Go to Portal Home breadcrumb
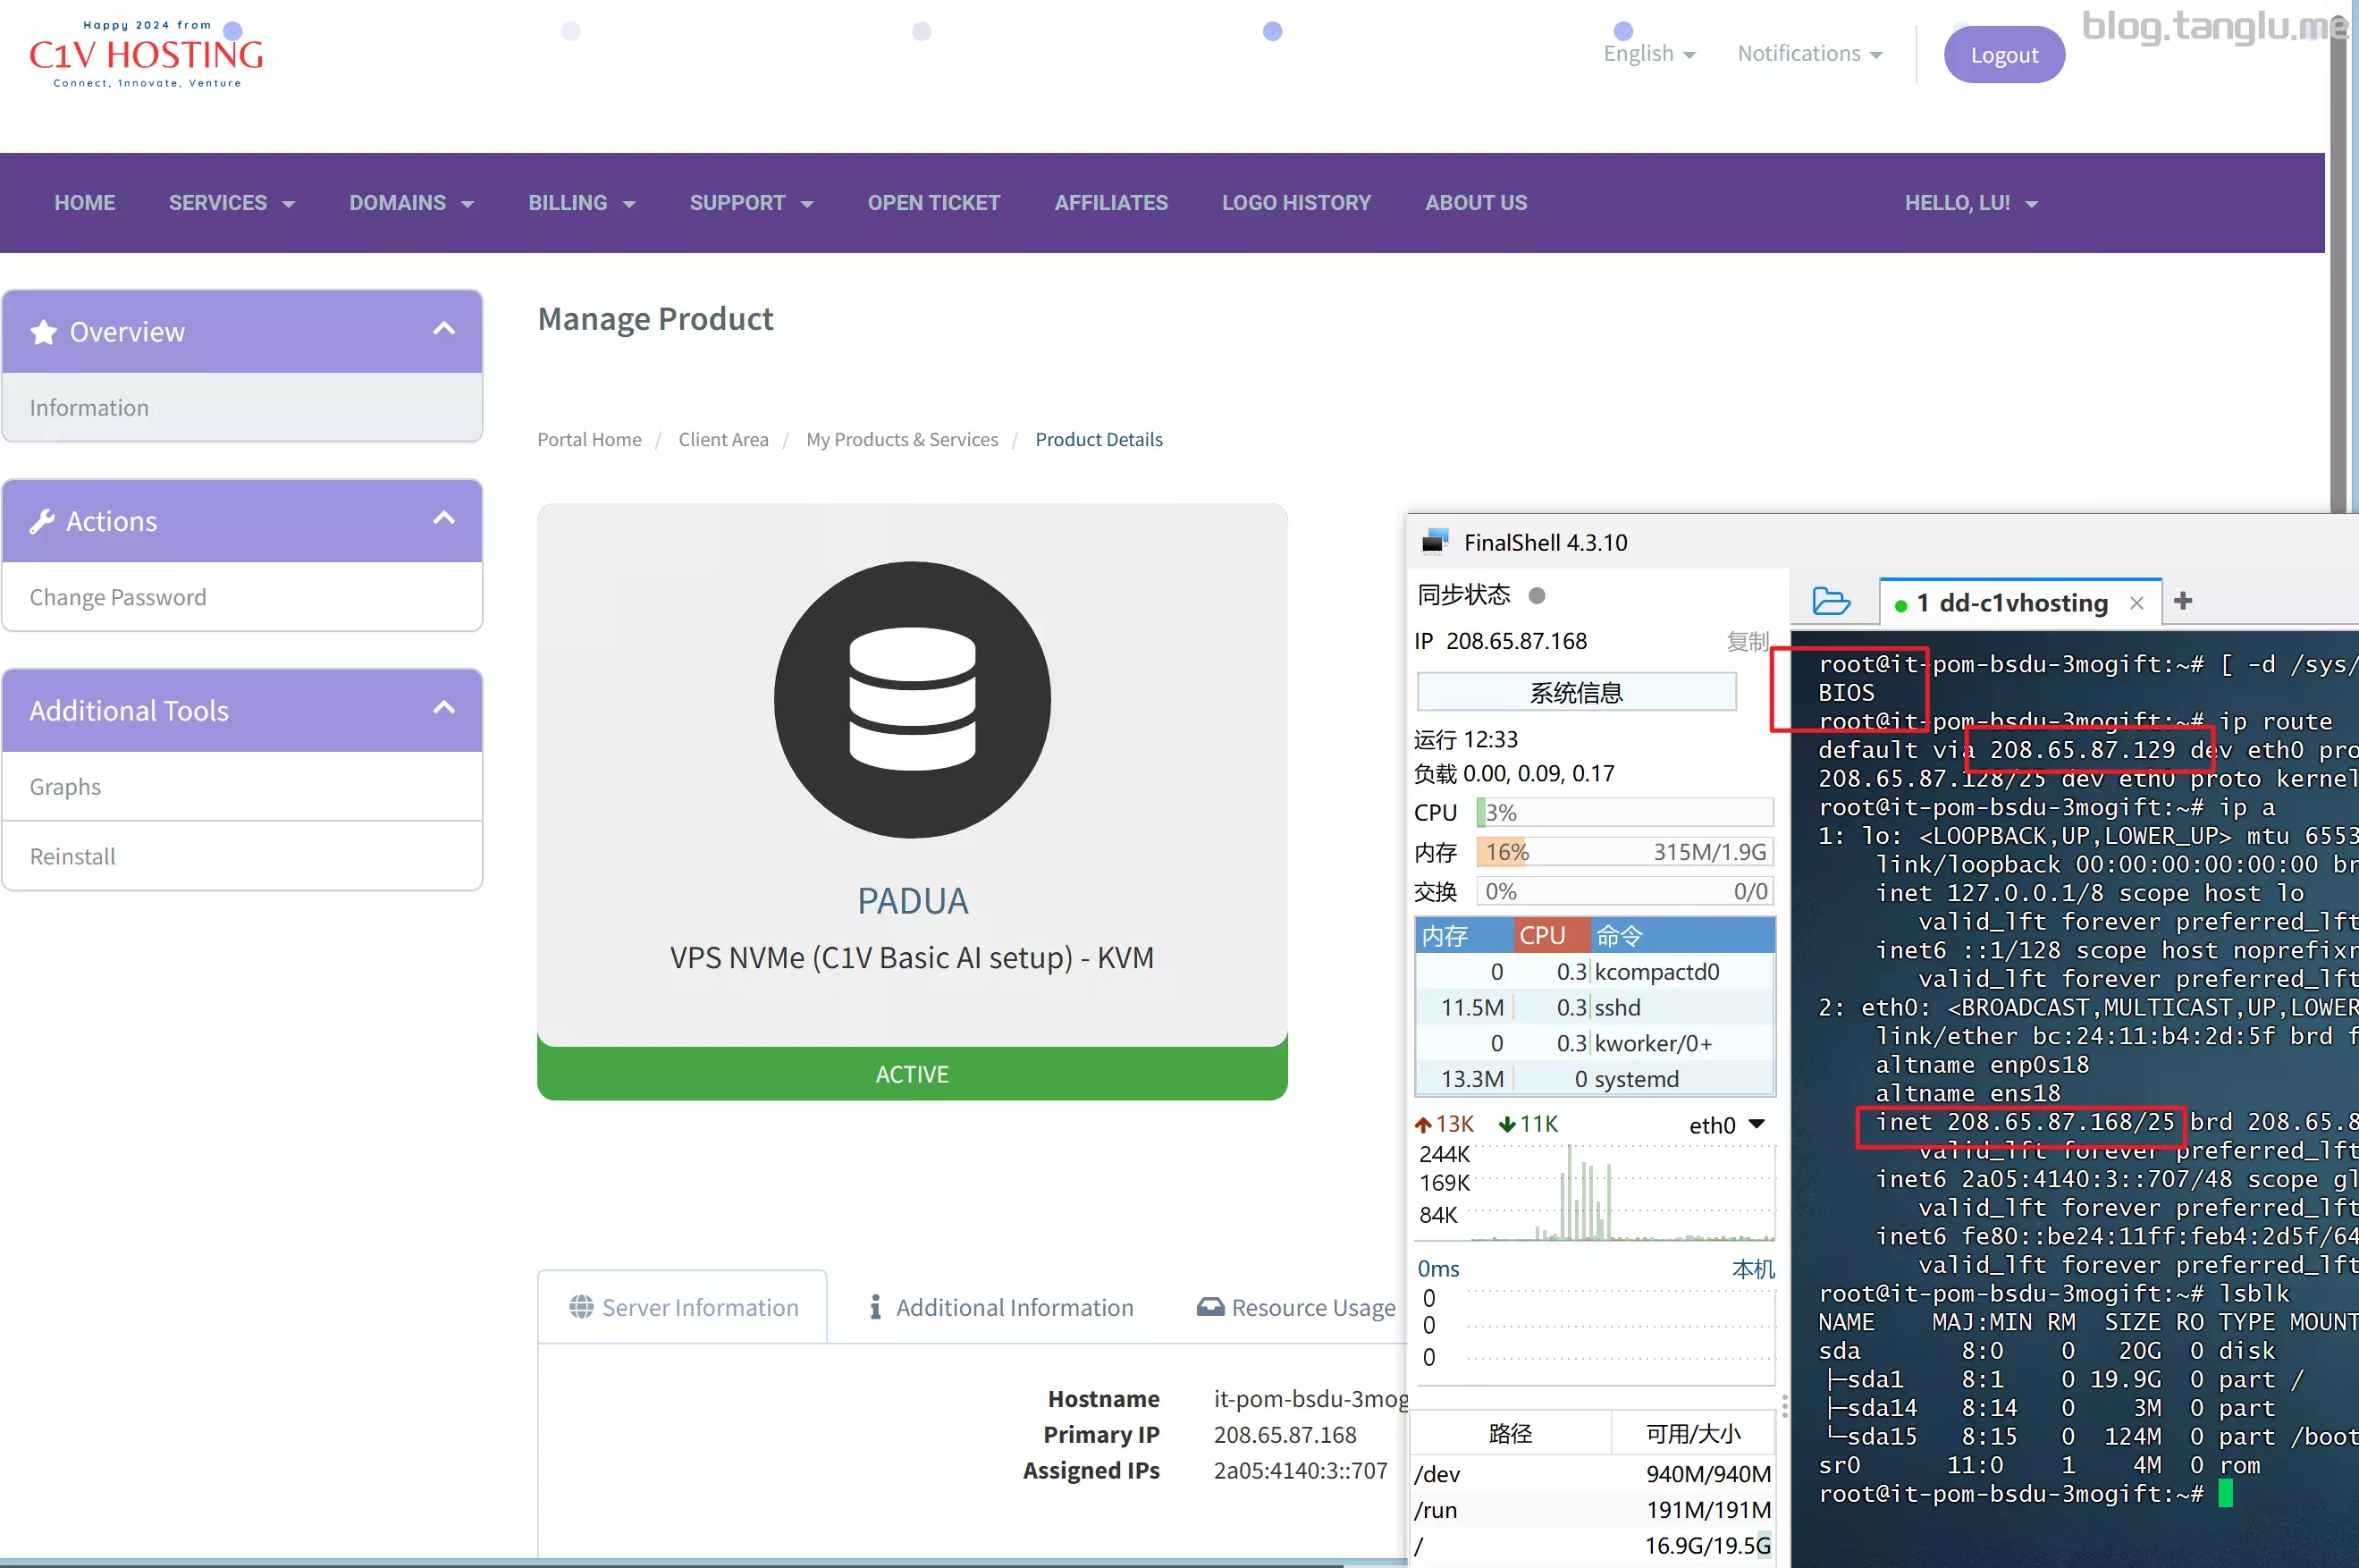 589,439
